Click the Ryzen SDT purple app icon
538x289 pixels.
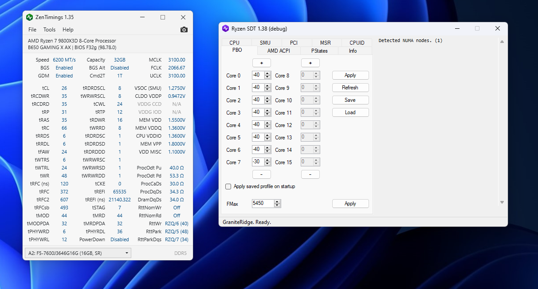(x=225, y=29)
